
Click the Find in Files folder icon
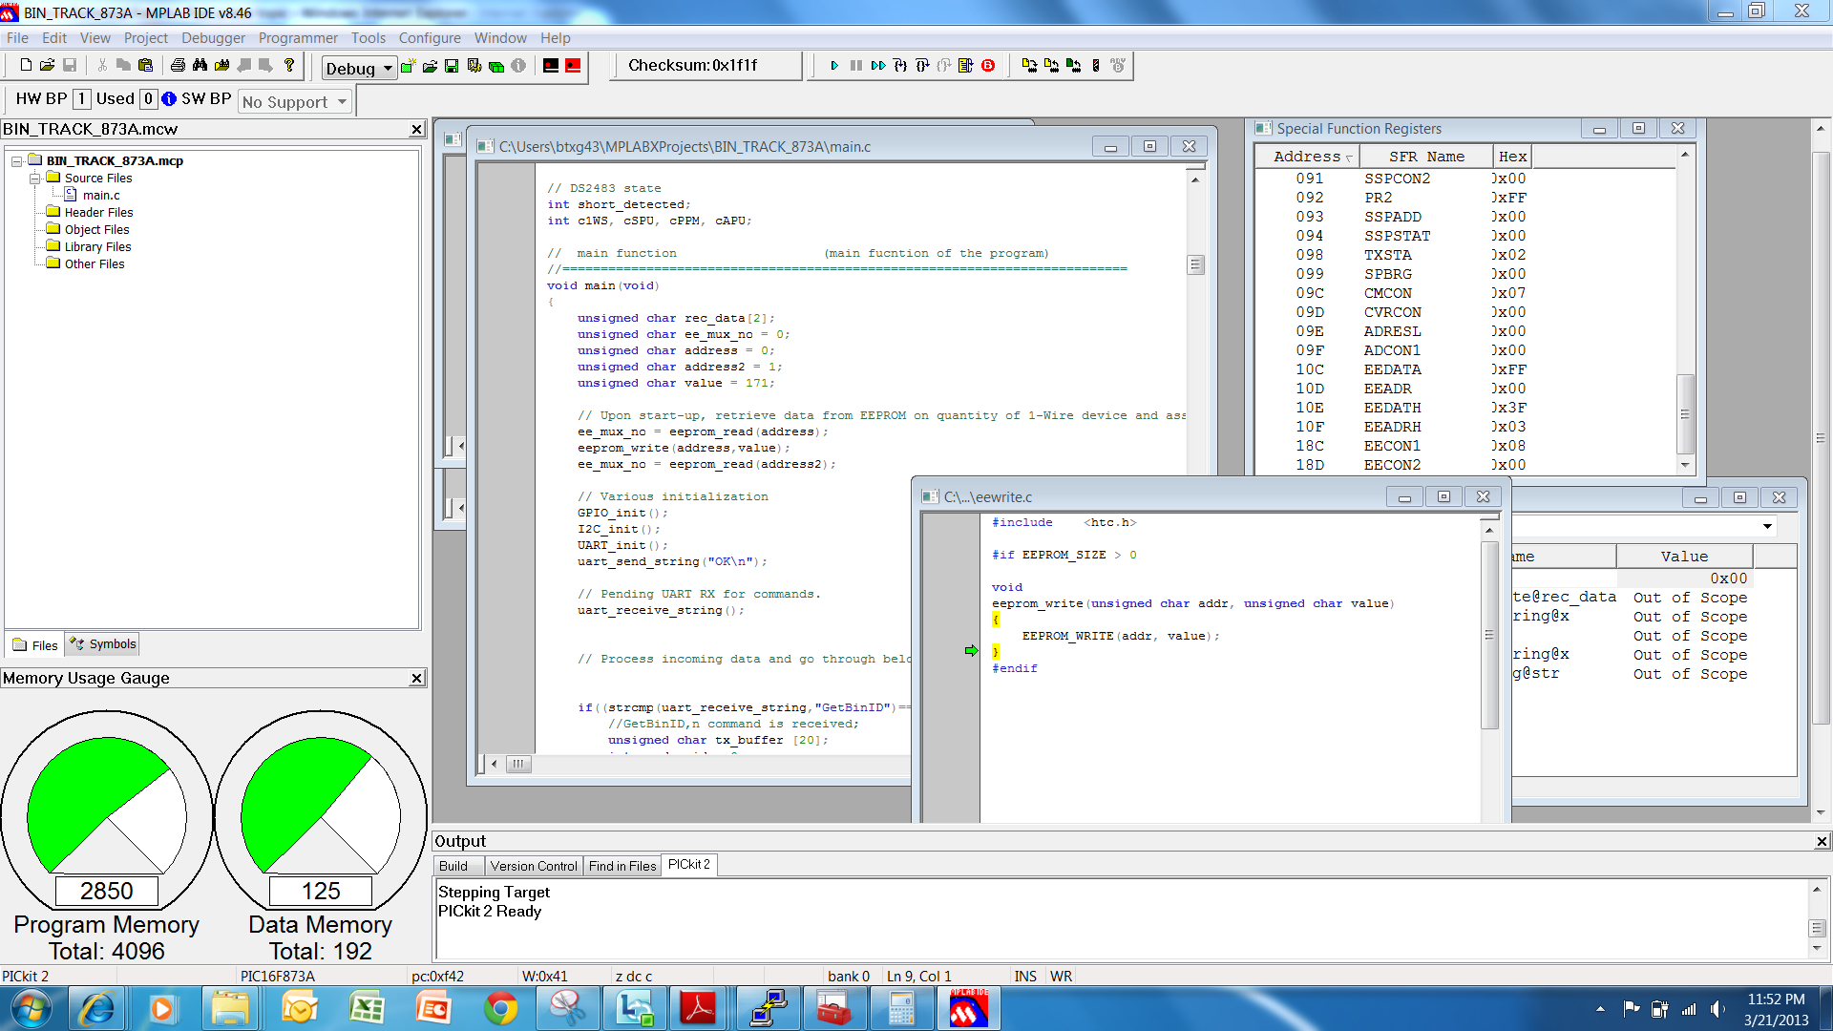221,66
